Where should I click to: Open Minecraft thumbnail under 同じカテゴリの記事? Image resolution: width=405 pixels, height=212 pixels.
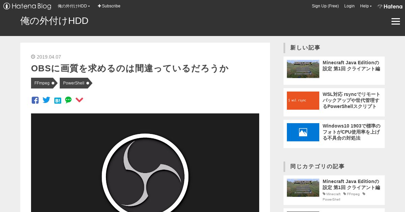(x=303, y=188)
